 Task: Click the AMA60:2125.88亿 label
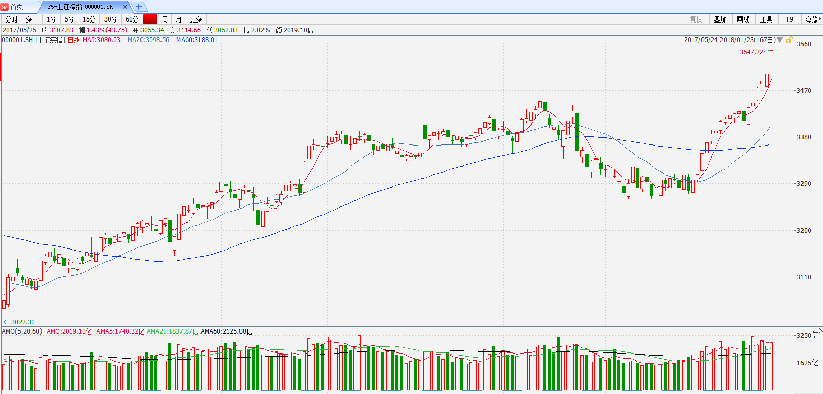226,331
